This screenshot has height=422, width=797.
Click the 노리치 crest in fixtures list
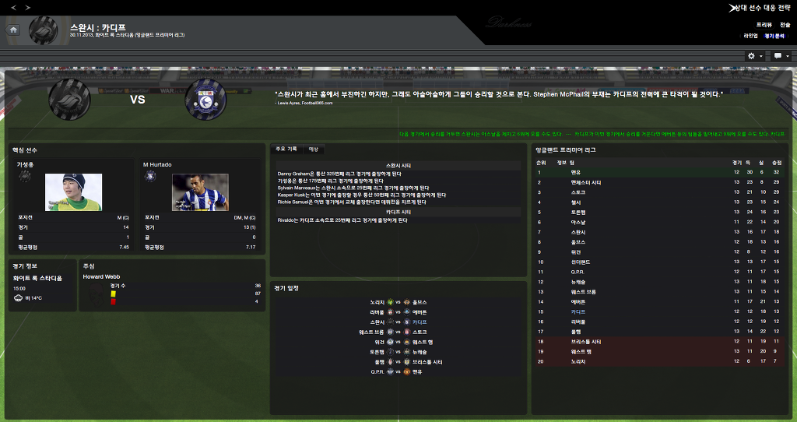click(x=391, y=302)
